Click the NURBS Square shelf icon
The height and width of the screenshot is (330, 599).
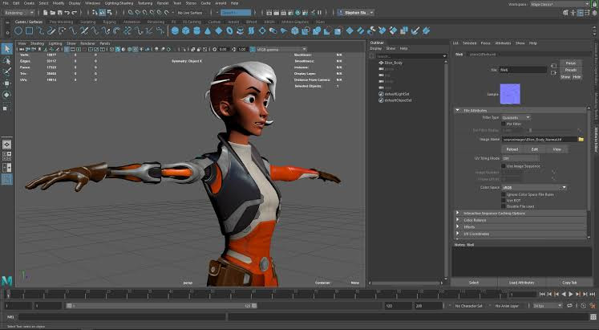(29, 31)
